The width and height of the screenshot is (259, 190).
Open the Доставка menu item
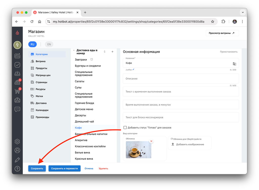(47, 103)
